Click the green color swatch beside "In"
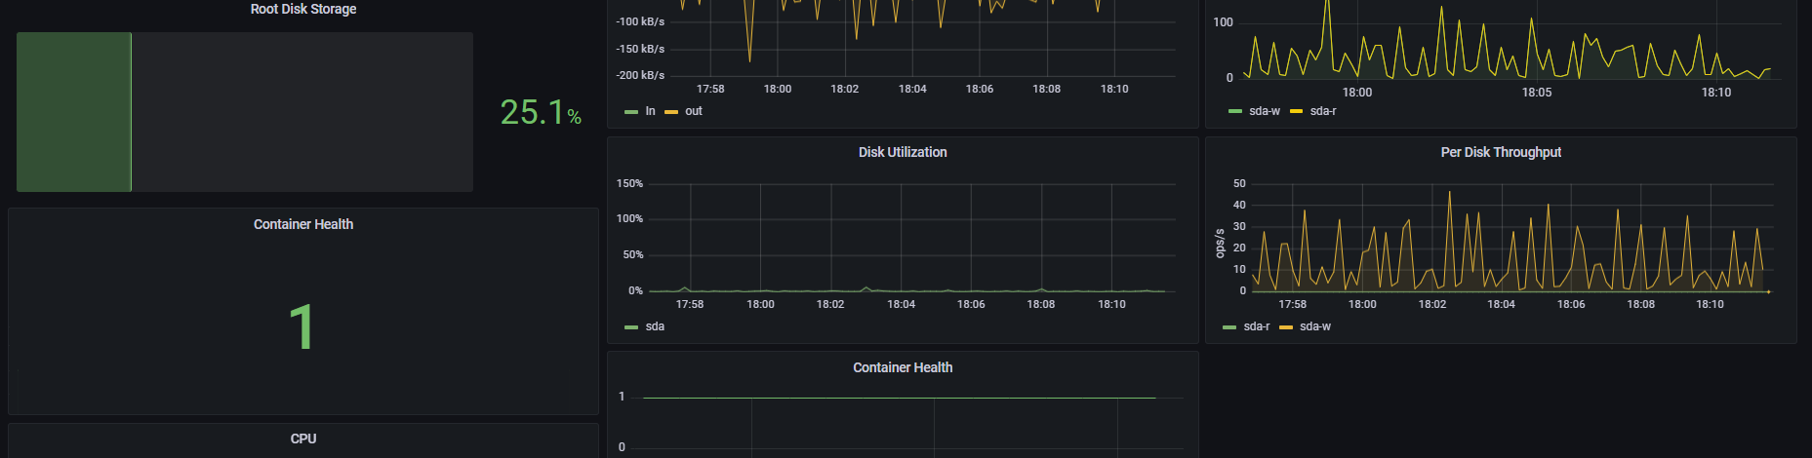 point(631,112)
